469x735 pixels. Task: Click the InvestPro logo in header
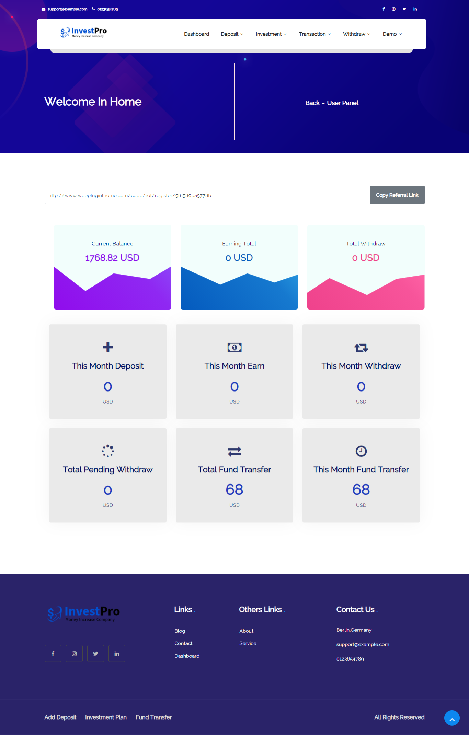pos(83,33)
